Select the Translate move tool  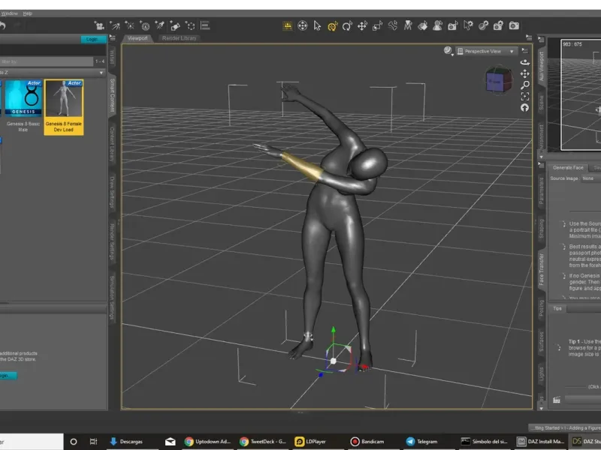[362, 25]
